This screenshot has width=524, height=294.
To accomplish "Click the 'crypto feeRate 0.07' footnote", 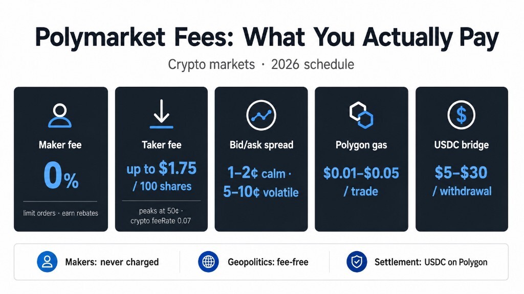I will (x=161, y=220).
